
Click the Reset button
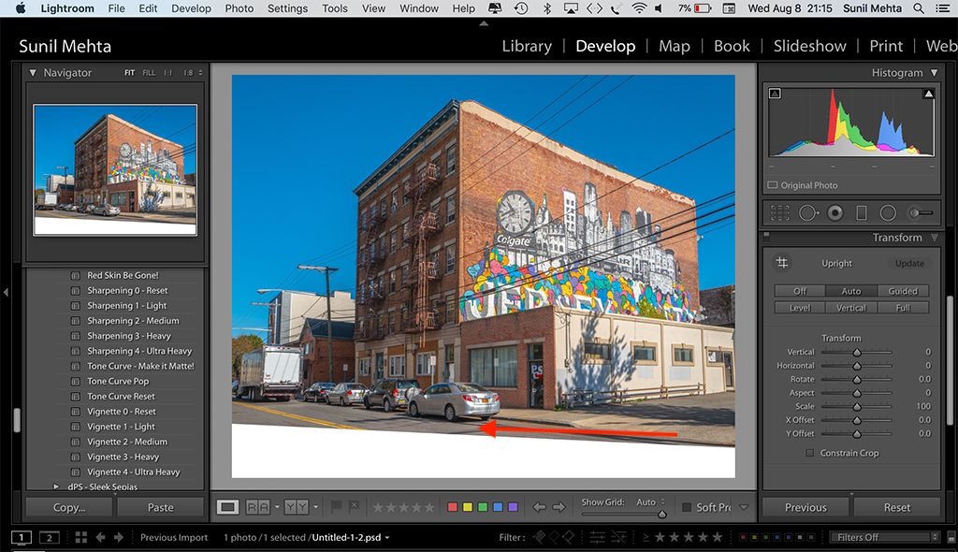pyautogui.click(x=896, y=507)
